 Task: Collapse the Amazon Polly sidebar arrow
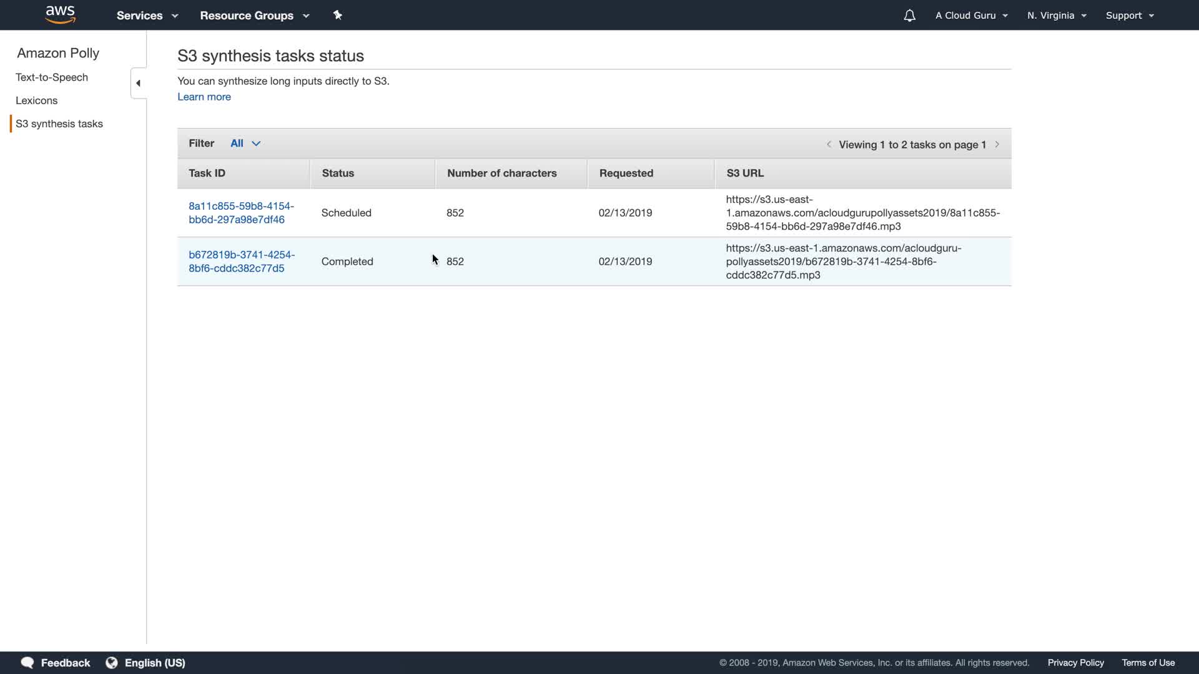[x=138, y=83]
